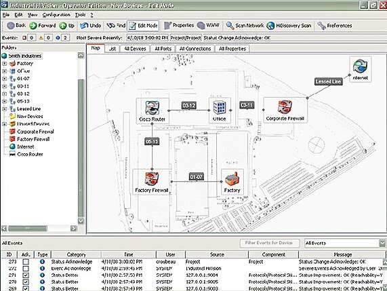Switch to the All Properties tab
The height and width of the screenshot is (291, 387).
coord(232,49)
